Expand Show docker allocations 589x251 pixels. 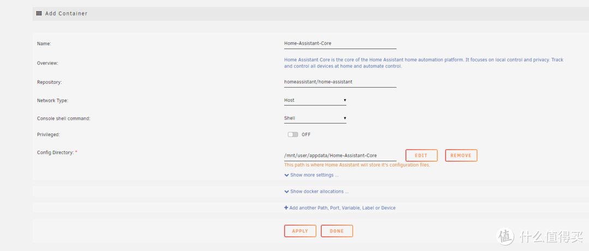click(x=317, y=191)
